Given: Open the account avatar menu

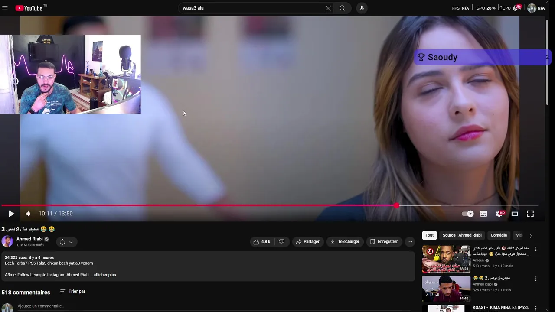Looking at the screenshot, I should click(x=532, y=8).
